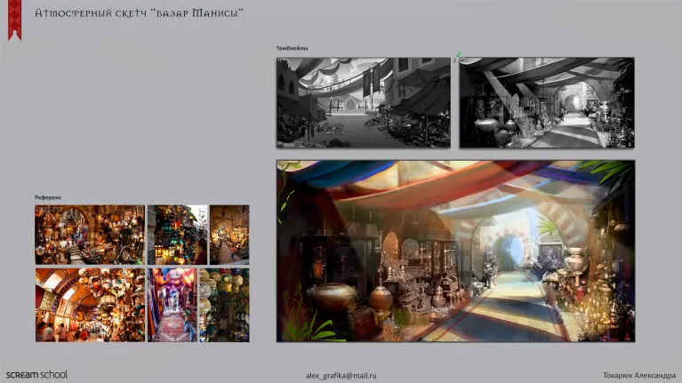Open the top-right narrow alley reference photo
This screenshot has width=682, height=383.
pyautogui.click(x=229, y=235)
